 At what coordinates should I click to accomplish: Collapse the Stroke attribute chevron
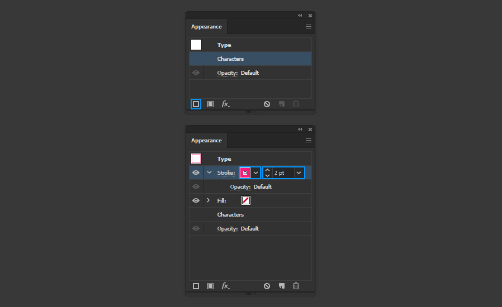(x=209, y=172)
